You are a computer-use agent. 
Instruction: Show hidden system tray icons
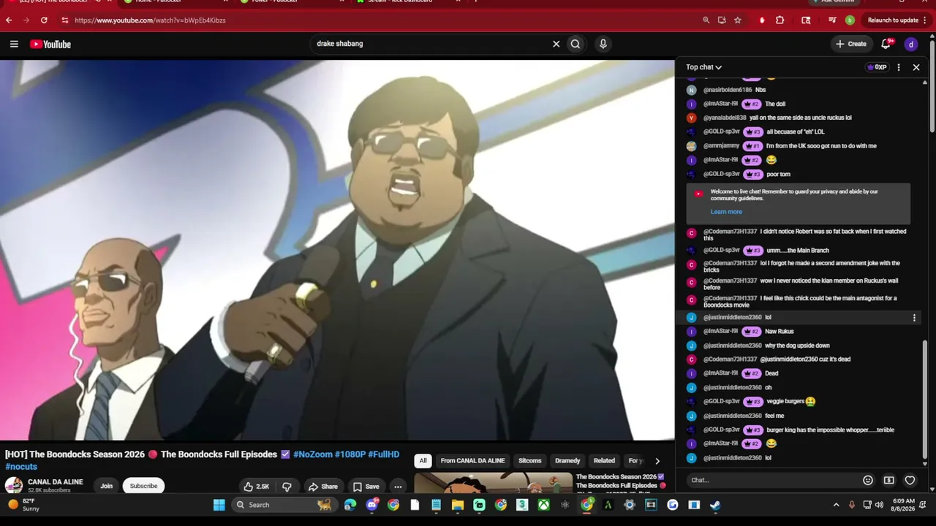coord(837,505)
